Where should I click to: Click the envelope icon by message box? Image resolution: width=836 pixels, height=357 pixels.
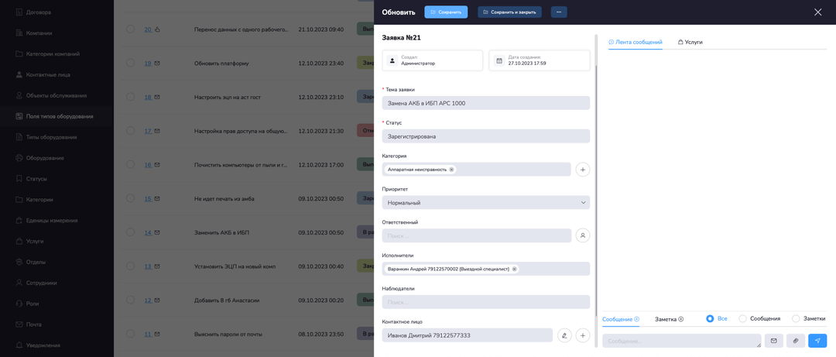[773, 341]
